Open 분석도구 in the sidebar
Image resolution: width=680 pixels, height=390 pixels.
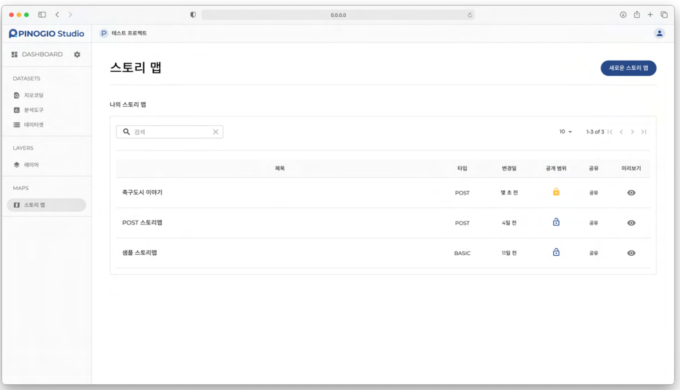click(34, 110)
